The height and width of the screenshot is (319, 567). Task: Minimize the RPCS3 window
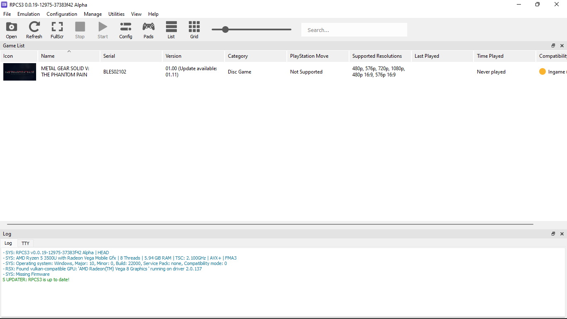tap(519, 4)
